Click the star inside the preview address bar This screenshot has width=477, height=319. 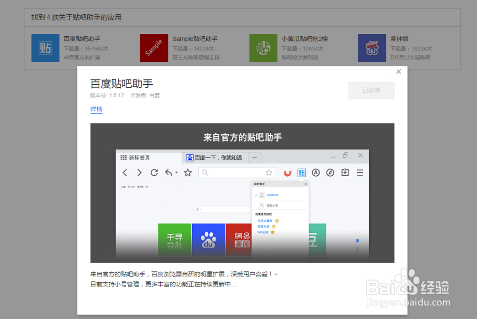tap(269, 173)
